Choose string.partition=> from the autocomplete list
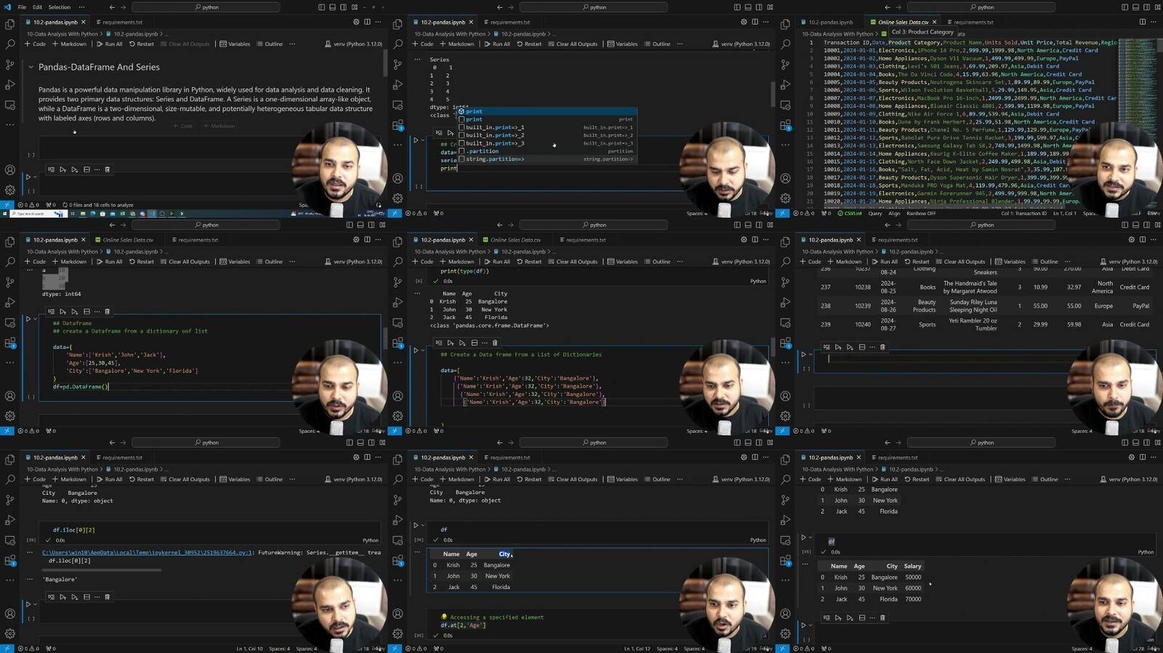This screenshot has width=1163, height=653. [494, 159]
